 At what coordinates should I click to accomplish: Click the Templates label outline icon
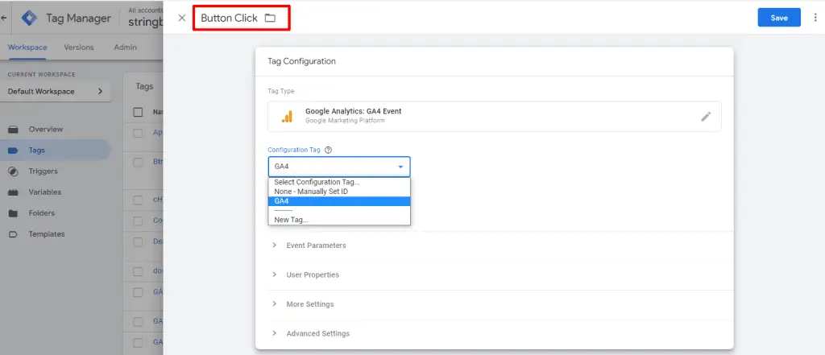coord(13,234)
